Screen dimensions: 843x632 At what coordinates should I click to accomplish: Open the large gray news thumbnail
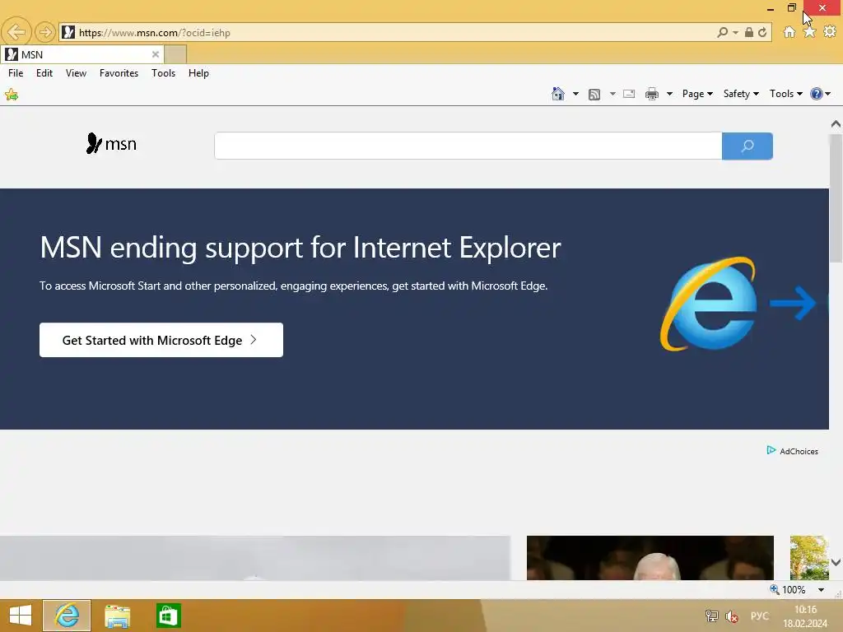coord(255,557)
